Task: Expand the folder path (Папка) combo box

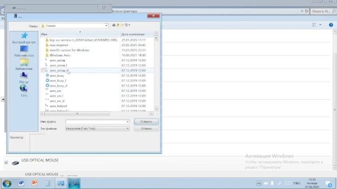Action: [106, 26]
